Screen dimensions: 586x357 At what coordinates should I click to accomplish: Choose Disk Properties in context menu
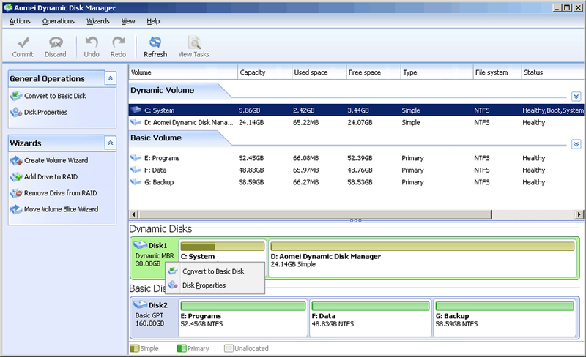tap(215, 285)
